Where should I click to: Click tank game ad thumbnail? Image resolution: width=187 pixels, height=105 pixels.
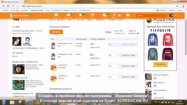pyautogui.click(x=18, y=69)
